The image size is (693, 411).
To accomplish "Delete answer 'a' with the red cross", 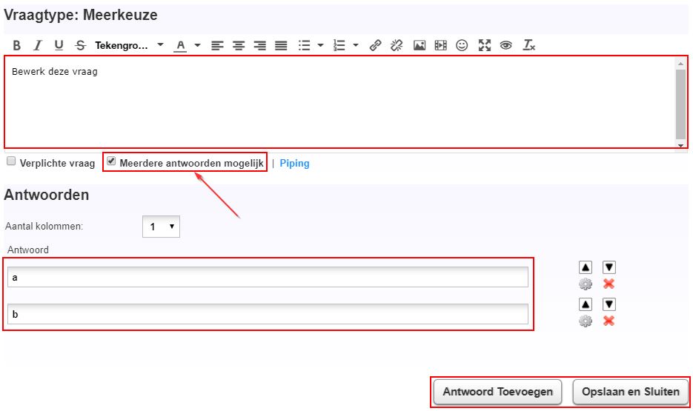I will (x=609, y=284).
